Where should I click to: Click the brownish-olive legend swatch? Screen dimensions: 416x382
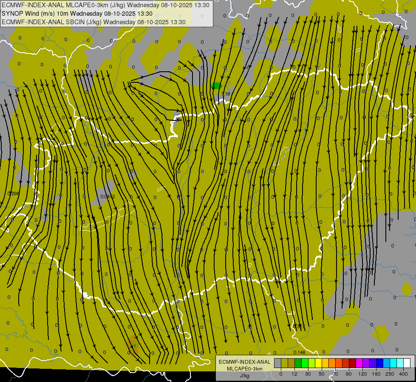(291, 363)
